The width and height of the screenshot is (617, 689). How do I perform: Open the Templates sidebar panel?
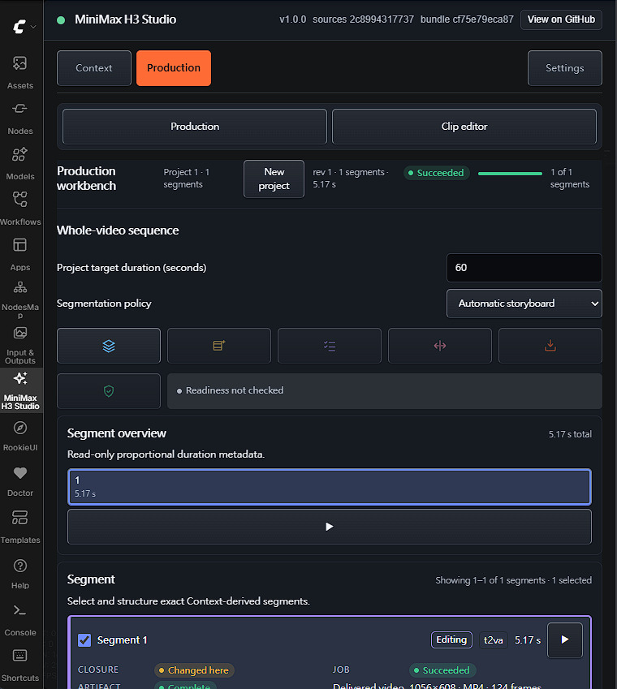coord(20,527)
